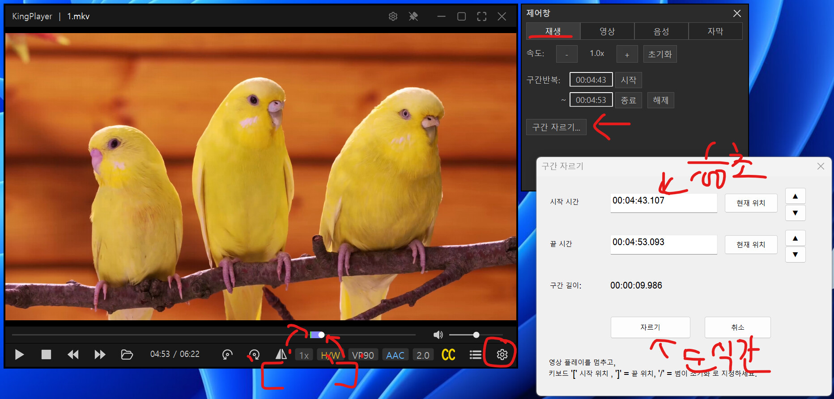Click the 자르기 button
The image size is (834, 399).
click(x=650, y=327)
